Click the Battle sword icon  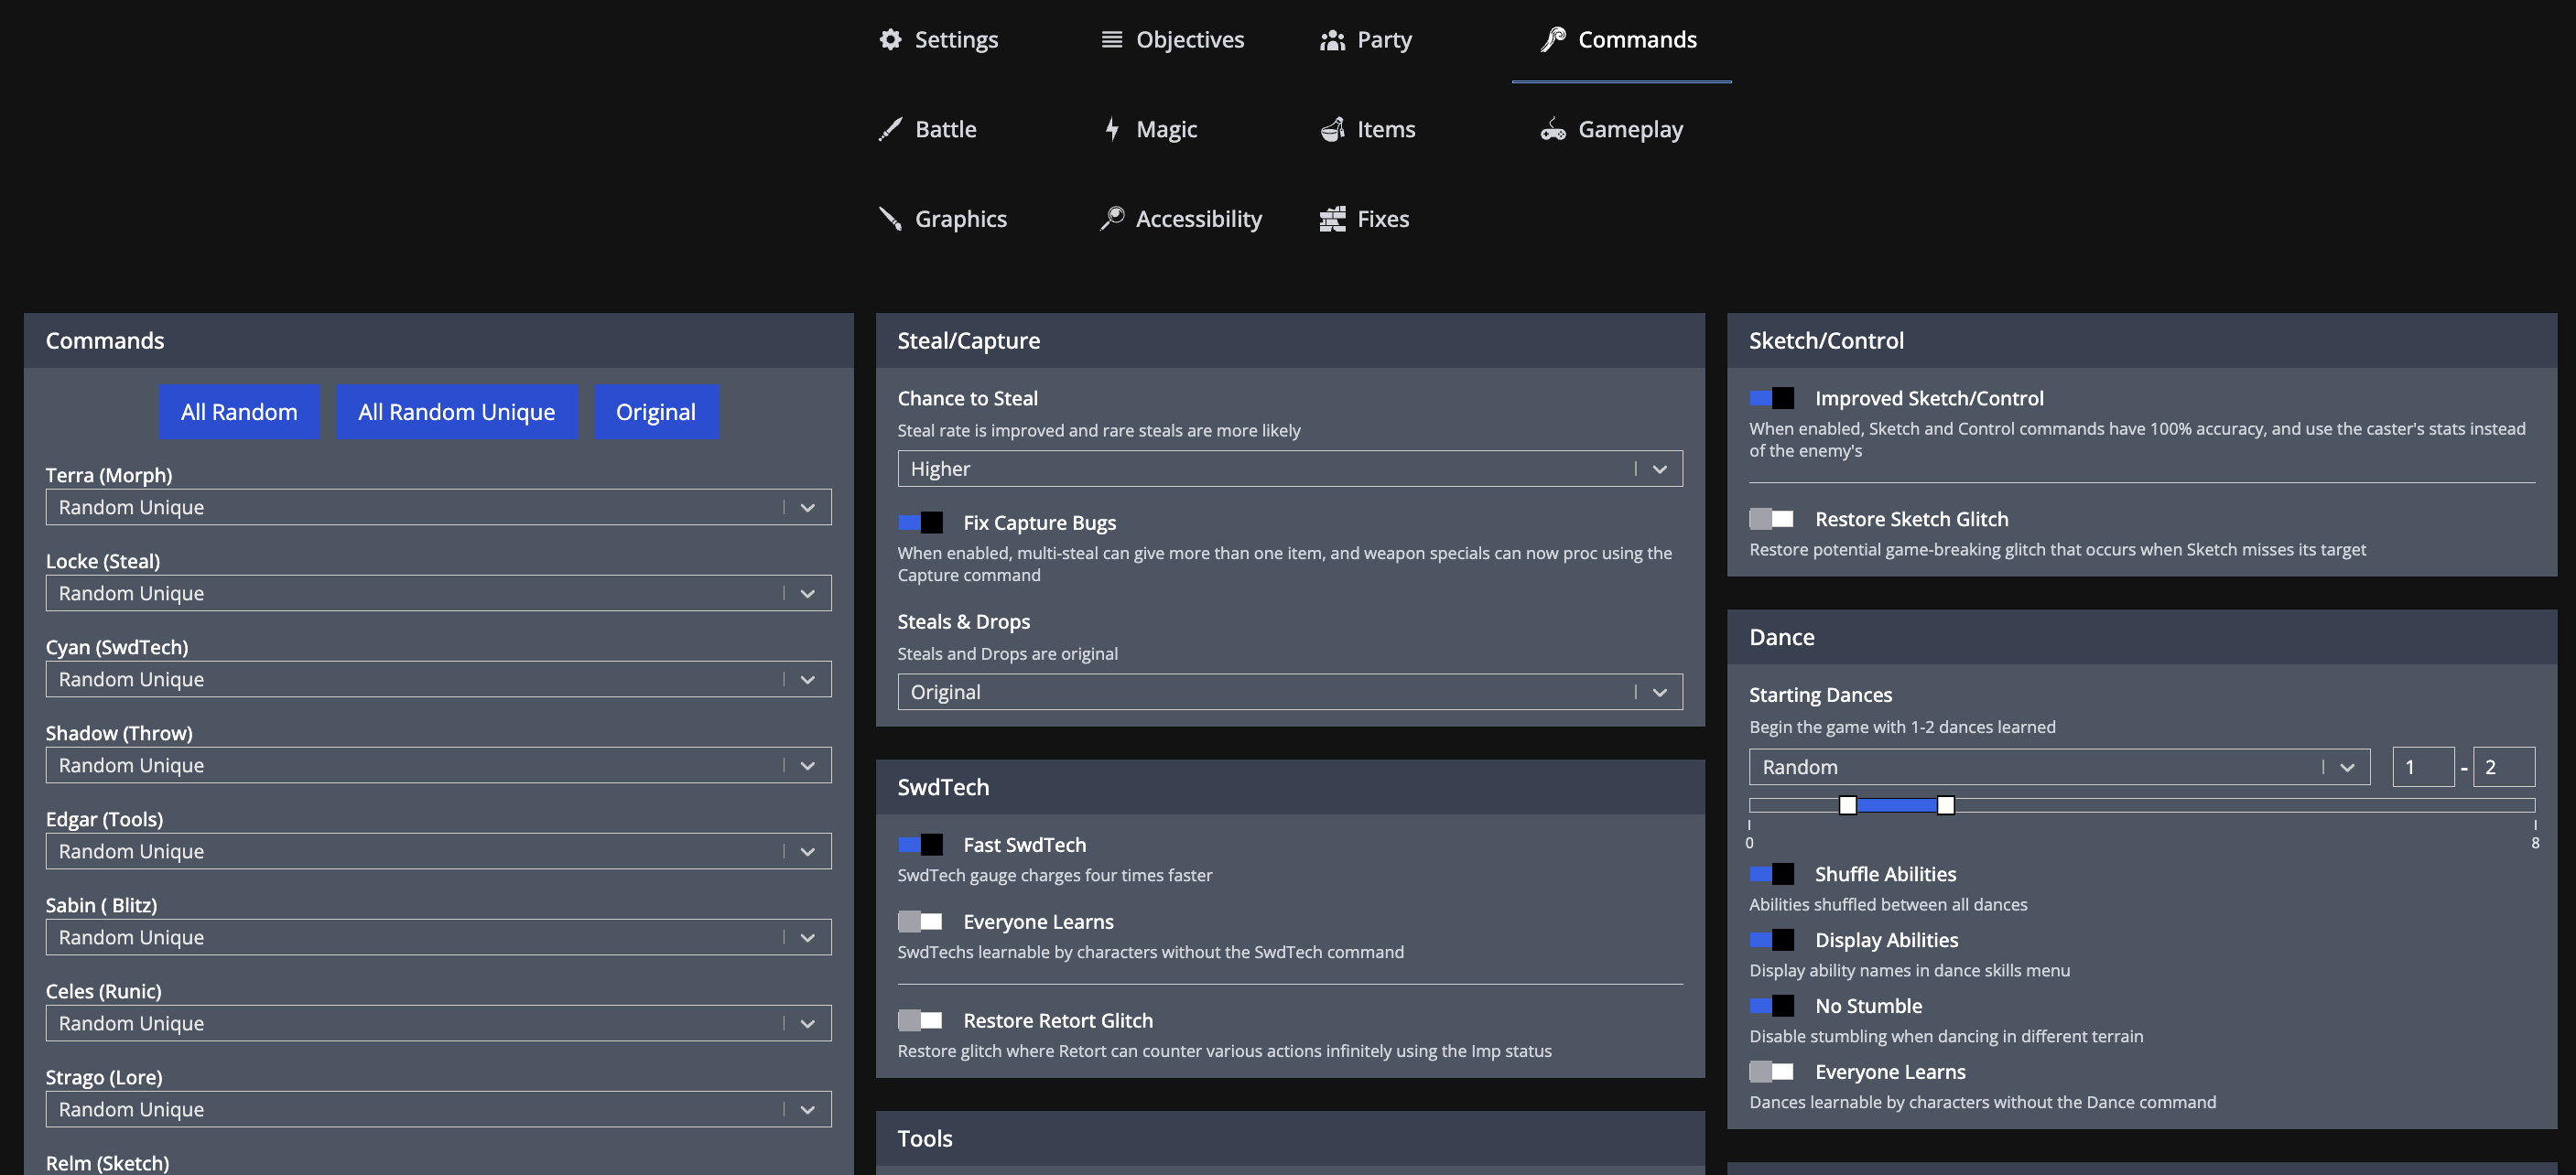889,129
